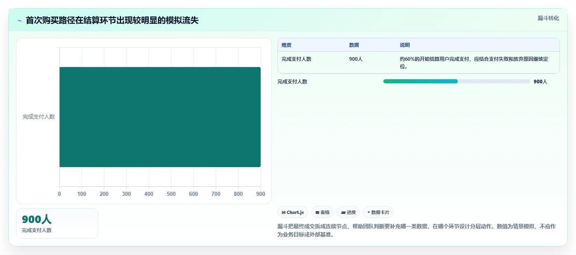Click the 900 tick on the x-axis

tap(260, 194)
